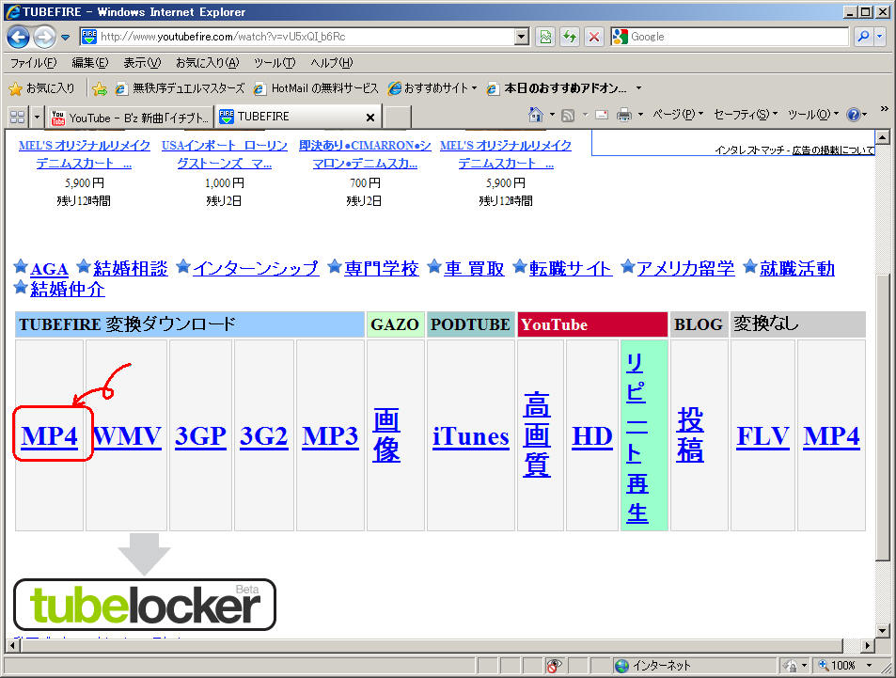
Task: Click the vertical scrollbar down arrow
Action: click(x=882, y=629)
